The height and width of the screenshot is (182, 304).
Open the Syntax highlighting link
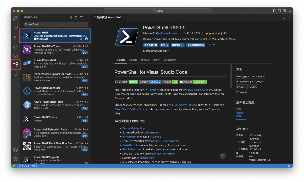pos(133,128)
